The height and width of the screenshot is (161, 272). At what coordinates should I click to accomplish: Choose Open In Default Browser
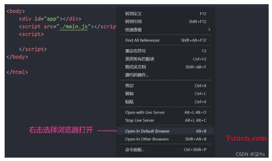point(166,131)
